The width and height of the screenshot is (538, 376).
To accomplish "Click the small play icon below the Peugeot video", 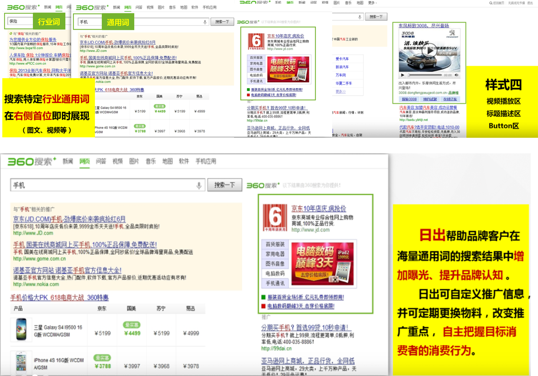I will (402, 75).
